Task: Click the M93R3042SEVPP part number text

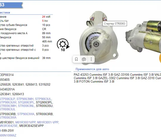Action: tap(32, 126)
